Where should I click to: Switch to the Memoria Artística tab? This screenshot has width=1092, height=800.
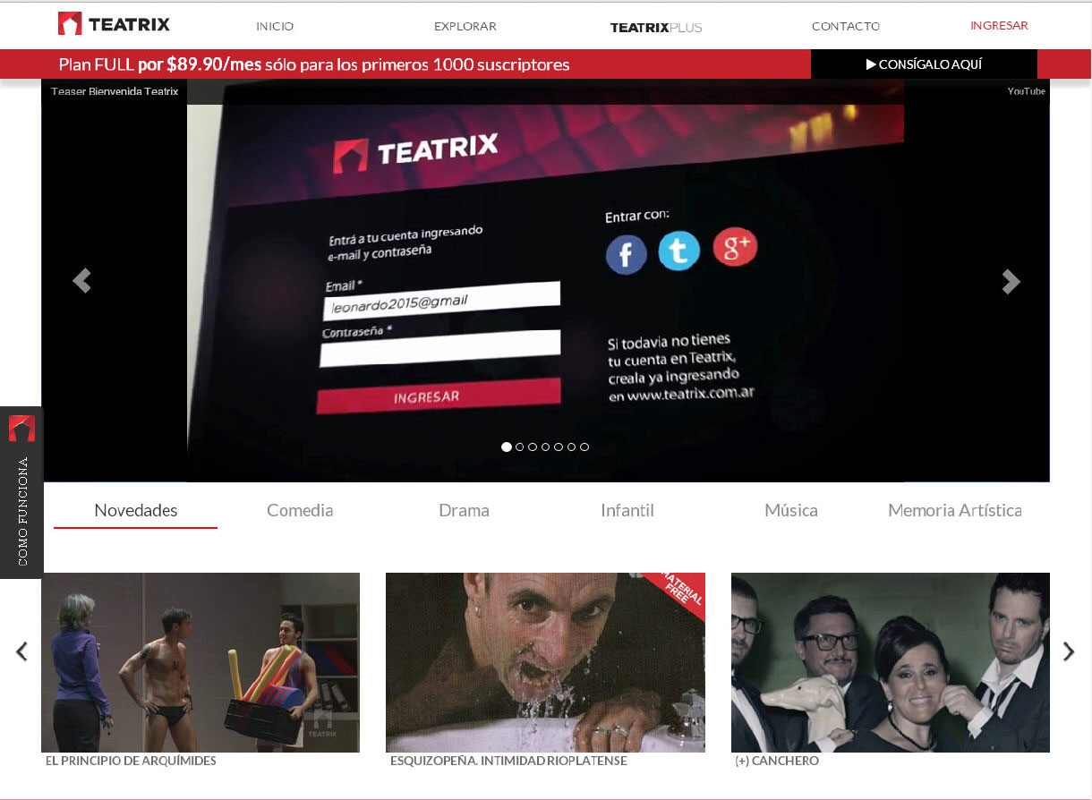(x=954, y=510)
